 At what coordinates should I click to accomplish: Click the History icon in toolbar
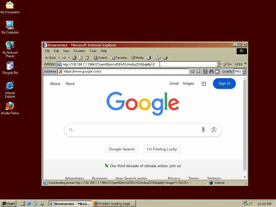149,58
